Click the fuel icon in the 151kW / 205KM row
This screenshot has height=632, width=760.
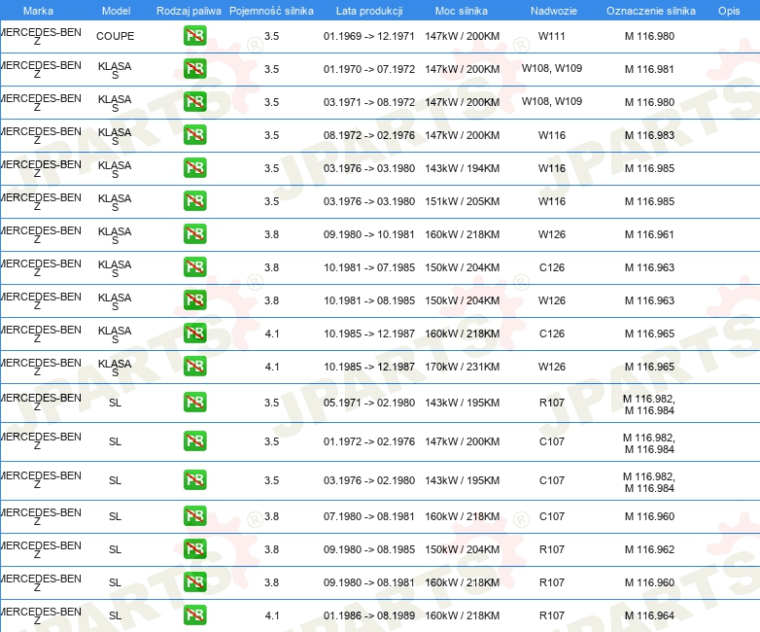pyautogui.click(x=194, y=201)
